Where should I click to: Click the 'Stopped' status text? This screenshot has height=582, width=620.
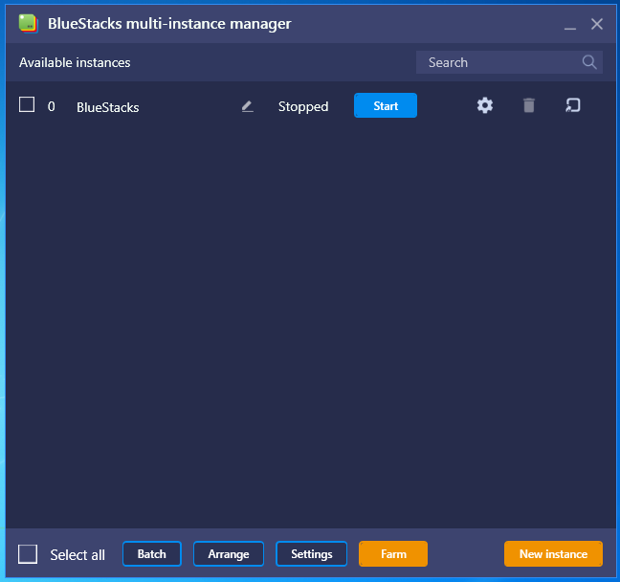coord(303,107)
